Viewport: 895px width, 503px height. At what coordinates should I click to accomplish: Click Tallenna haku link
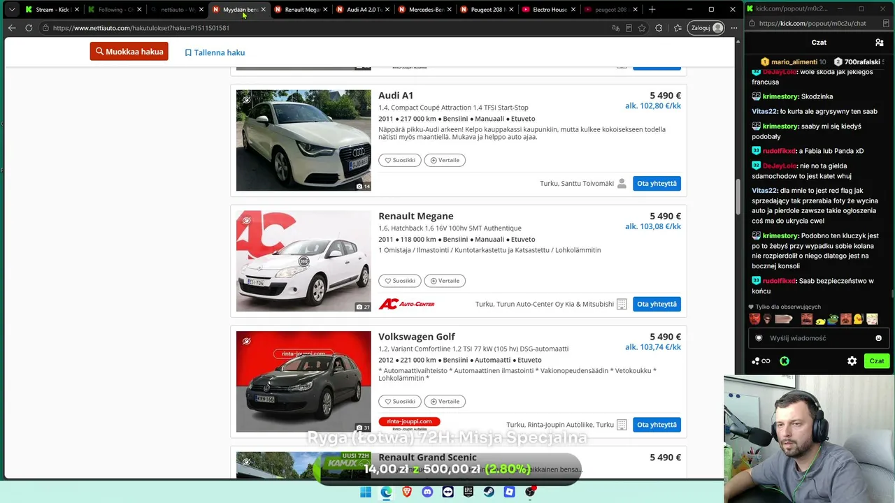click(x=215, y=52)
